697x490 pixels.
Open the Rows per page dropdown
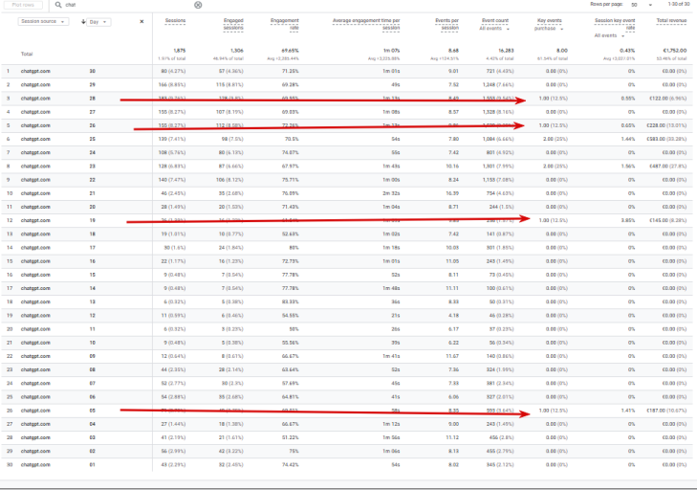tap(642, 5)
